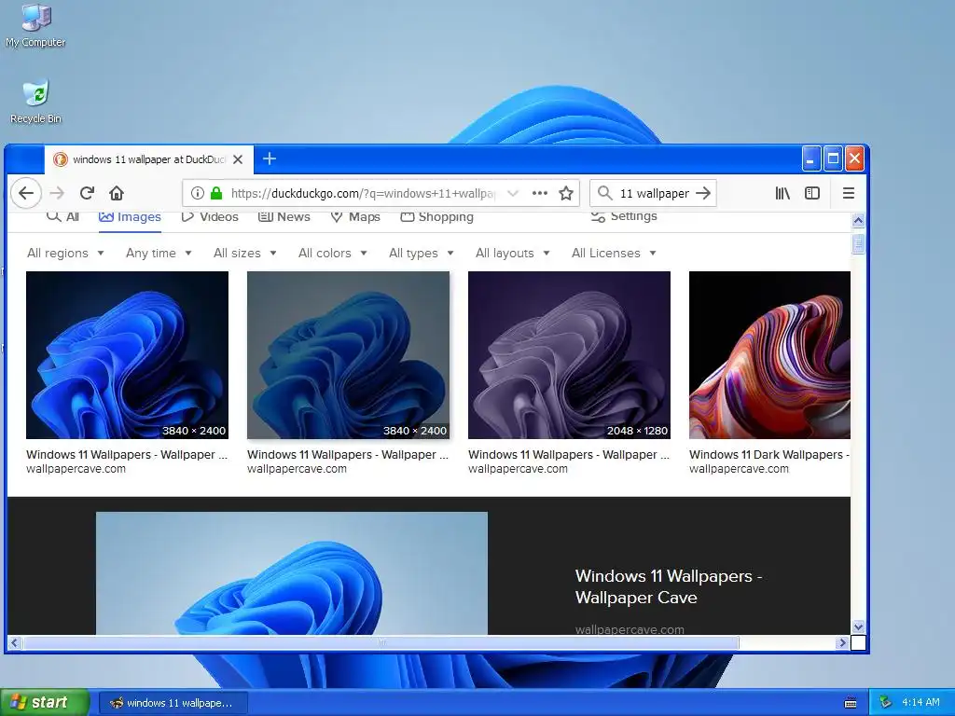Open the Shopping search tab
Screen dimensions: 955x716
tap(436, 217)
